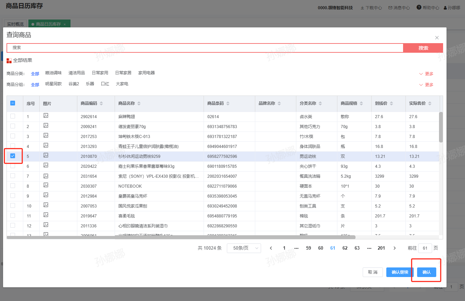Click the download center icon
465x301 pixels.
pos(362,8)
